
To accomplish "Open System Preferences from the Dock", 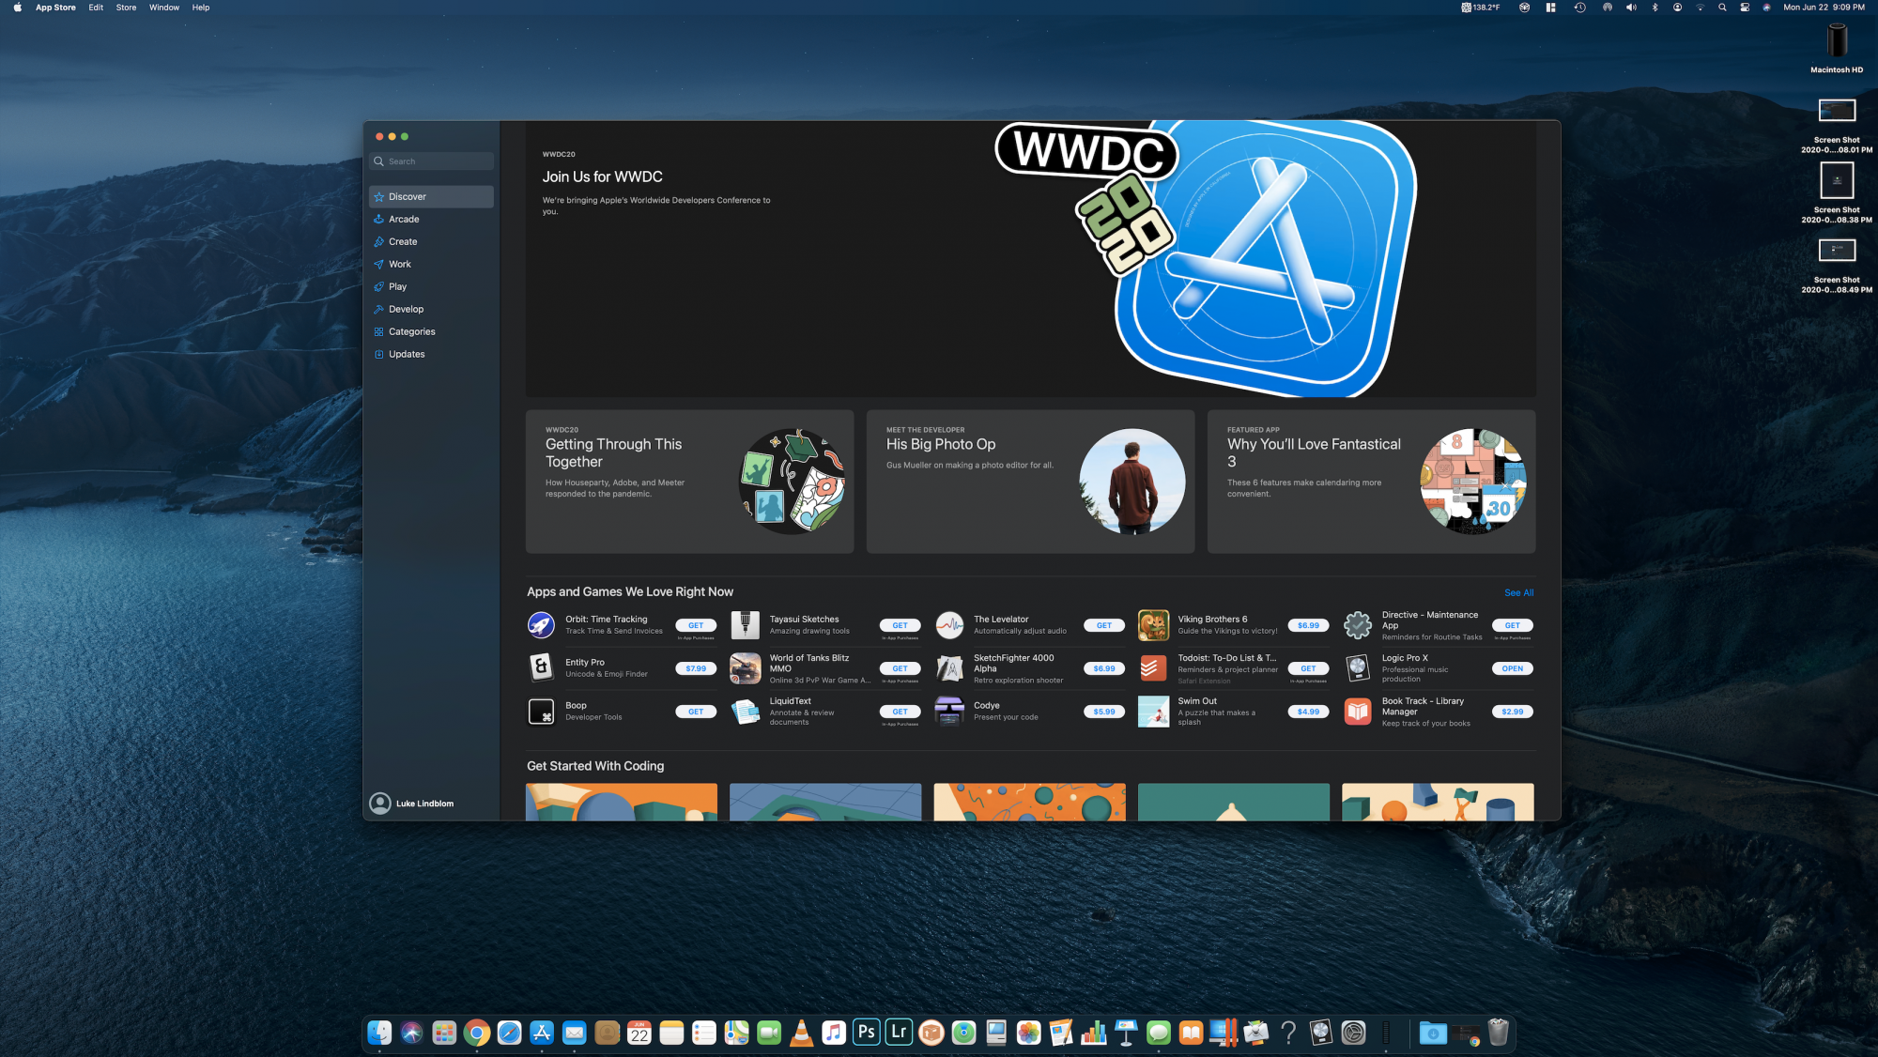I will click(x=1353, y=1033).
